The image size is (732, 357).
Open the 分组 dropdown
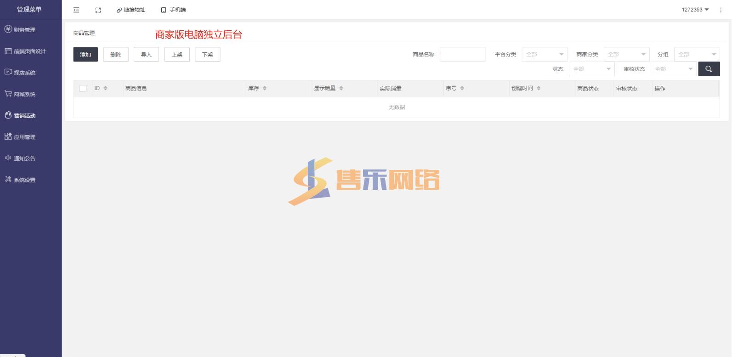pos(697,54)
